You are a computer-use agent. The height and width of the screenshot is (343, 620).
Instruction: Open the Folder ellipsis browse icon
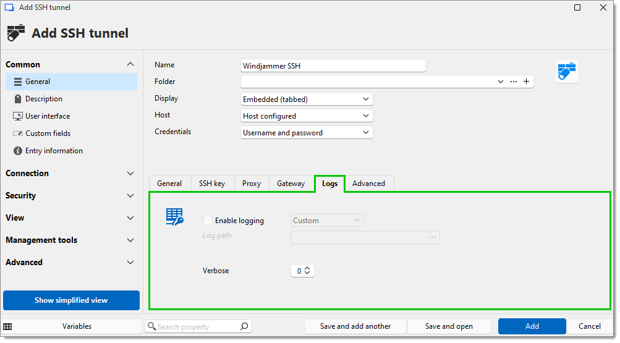click(513, 82)
